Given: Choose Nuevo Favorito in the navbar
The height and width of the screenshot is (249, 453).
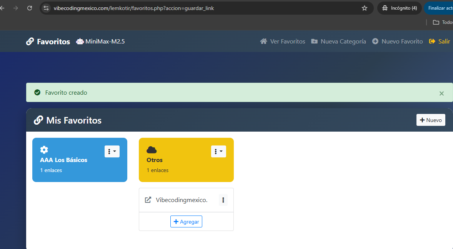Looking at the screenshot, I should coord(398,42).
